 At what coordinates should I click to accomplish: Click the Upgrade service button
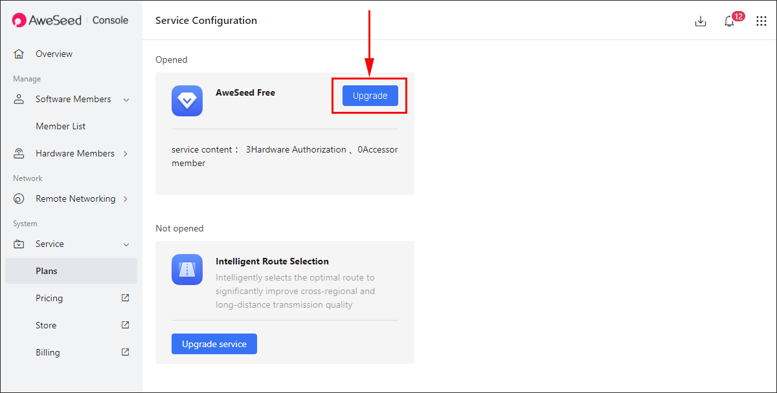coord(214,344)
